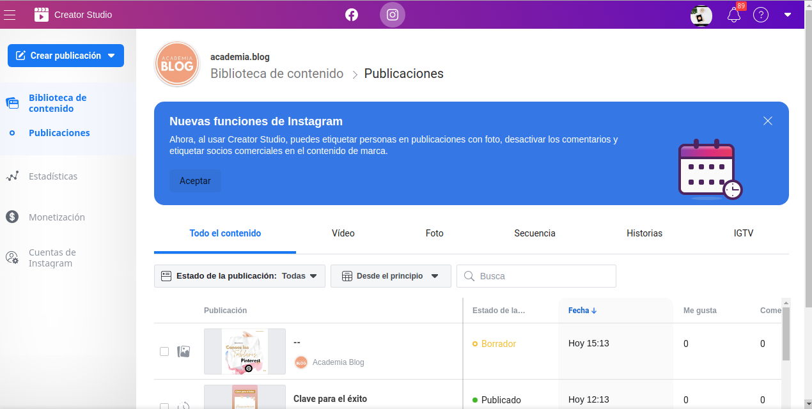Click the search magnifier icon
The height and width of the screenshot is (409, 812).
[469, 276]
